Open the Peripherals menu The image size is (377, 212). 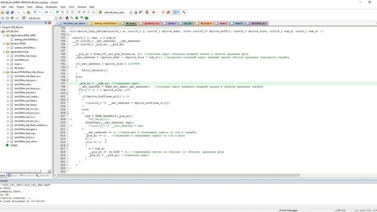coord(51,7)
